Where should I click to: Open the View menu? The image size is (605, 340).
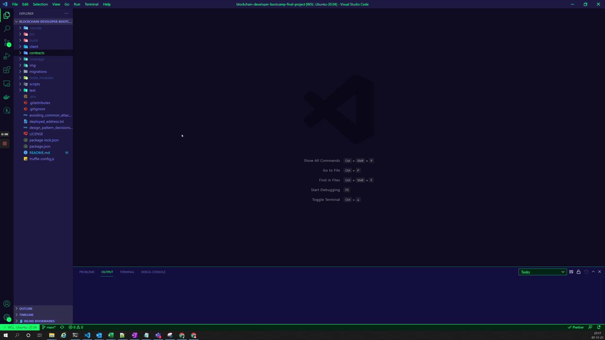pyautogui.click(x=56, y=4)
